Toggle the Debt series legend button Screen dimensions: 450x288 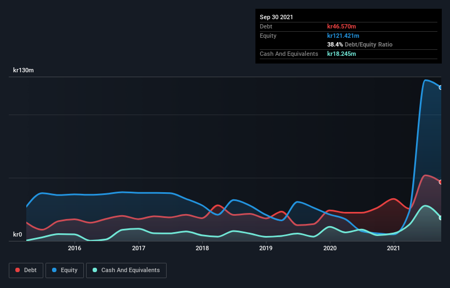click(26, 270)
